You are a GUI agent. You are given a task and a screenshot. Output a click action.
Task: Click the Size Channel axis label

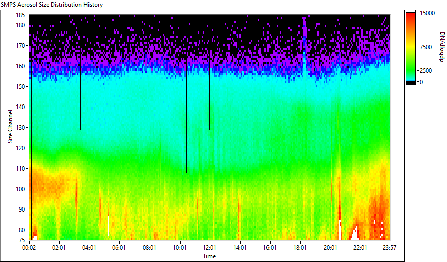(10, 126)
